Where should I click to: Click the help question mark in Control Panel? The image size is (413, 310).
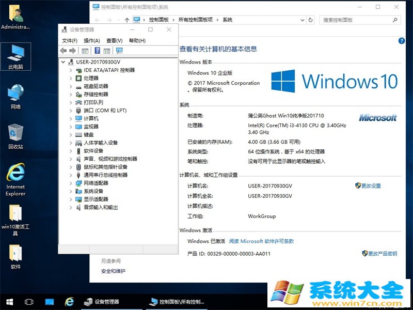(x=401, y=41)
